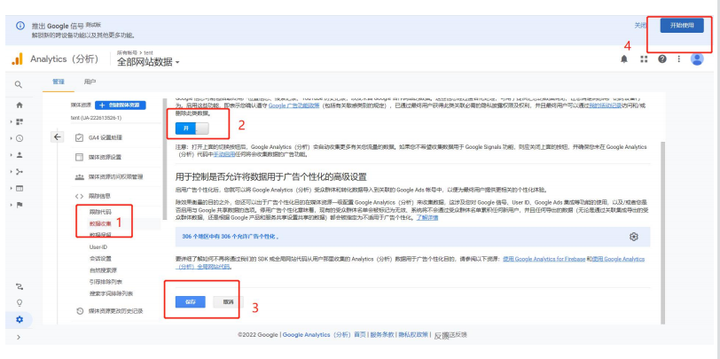Click the admin column vertical scrollbar
Viewport: 720px width, 359px height.
tap(164, 160)
